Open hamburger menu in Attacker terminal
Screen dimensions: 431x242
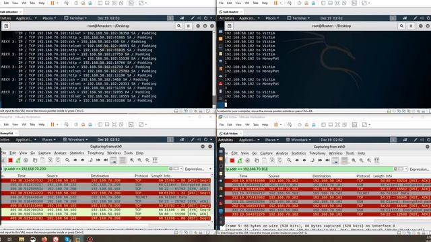click(x=189, y=26)
